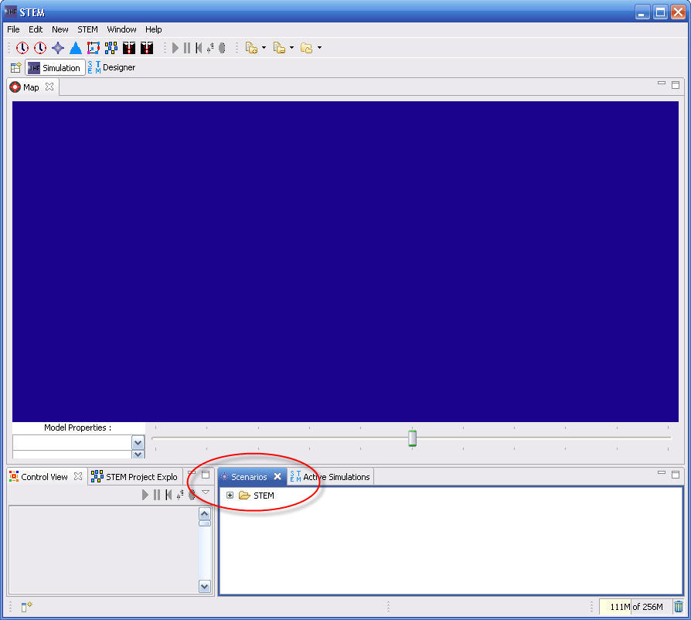
Task: Open the top Model Properties combo box
Action: 138,443
